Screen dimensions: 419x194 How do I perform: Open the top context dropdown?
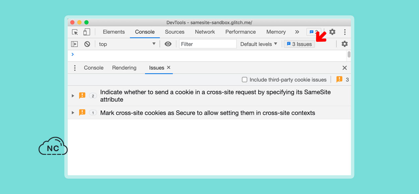tap(127, 44)
